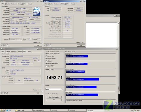The width and height of the screenshot is (141, 112).
Task: Click the Molecular score progress bar
Action: coord(77,56)
